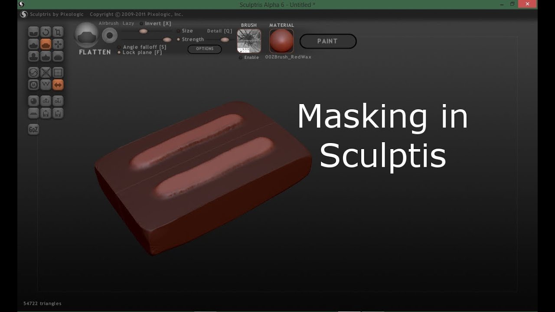The image size is (555, 312).
Task: Select the Mask tool icon
Action: [x=33, y=84]
